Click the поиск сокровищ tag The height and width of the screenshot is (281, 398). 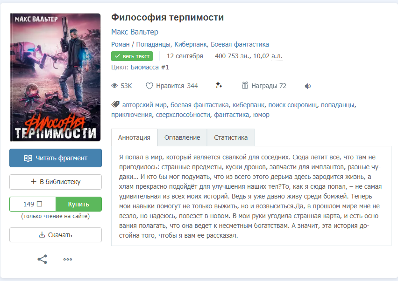(292, 105)
